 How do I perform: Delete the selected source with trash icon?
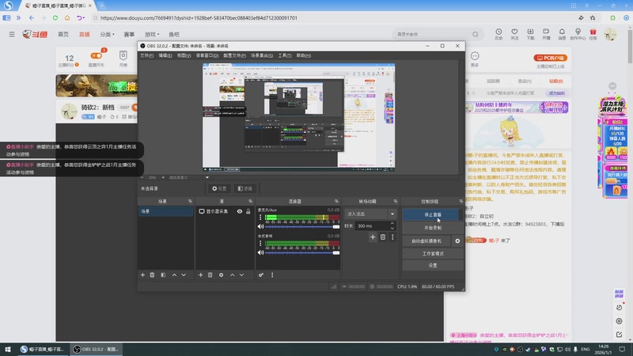(x=210, y=275)
